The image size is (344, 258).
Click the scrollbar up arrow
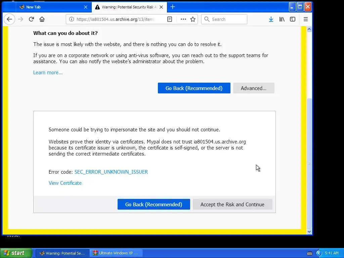[x=309, y=29]
